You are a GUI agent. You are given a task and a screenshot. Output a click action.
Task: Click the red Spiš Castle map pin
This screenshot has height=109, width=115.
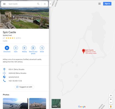[83, 51]
